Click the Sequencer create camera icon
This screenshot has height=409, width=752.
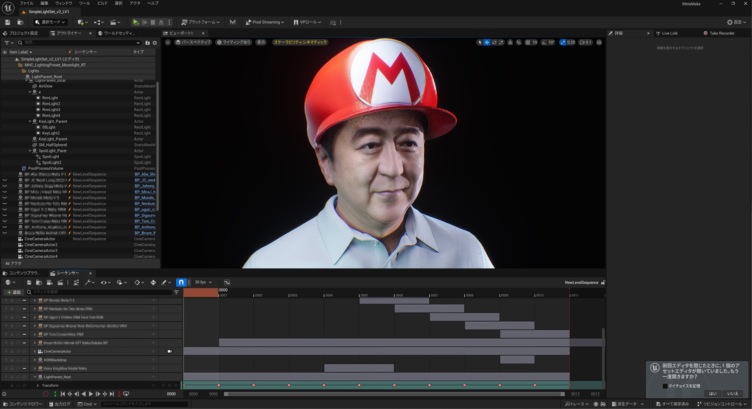49,282
